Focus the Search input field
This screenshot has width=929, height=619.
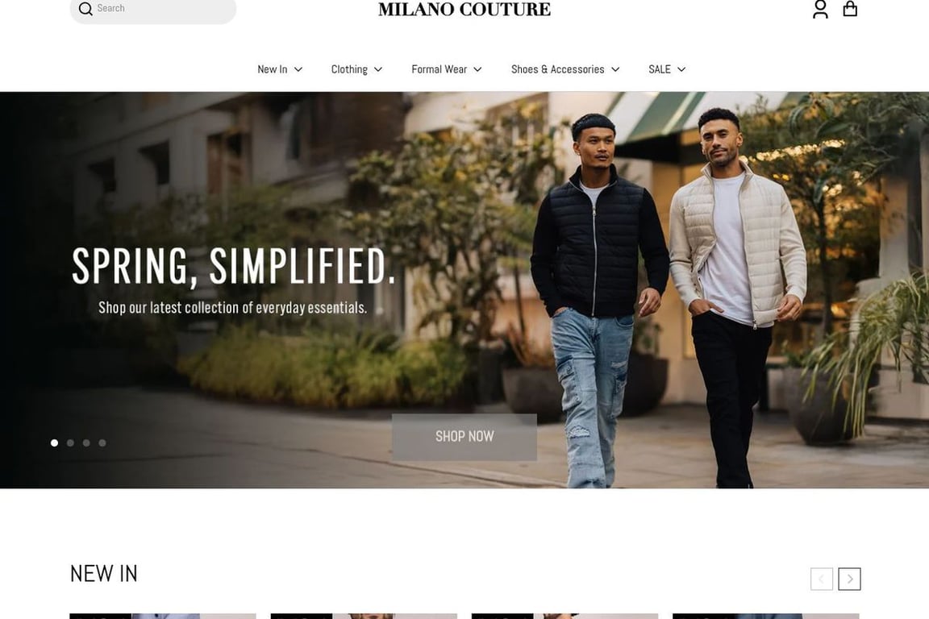click(x=153, y=10)
